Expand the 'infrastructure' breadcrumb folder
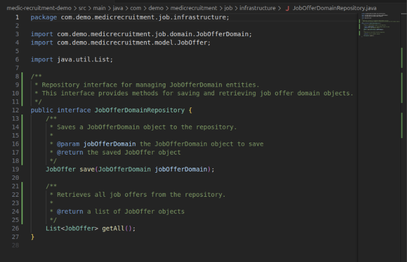The width and height of the screenshot is (407, 262). (x=257, y=8)
